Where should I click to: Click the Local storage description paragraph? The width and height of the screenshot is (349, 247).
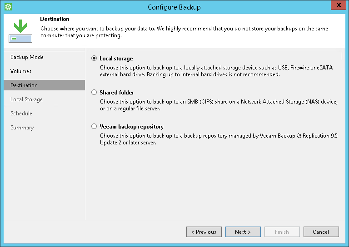tap(216, 71)
